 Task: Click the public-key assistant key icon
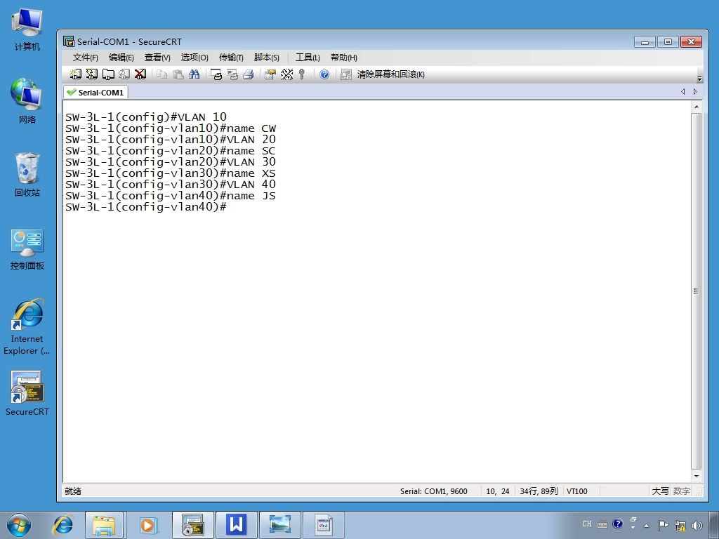[x=302, y=74]
